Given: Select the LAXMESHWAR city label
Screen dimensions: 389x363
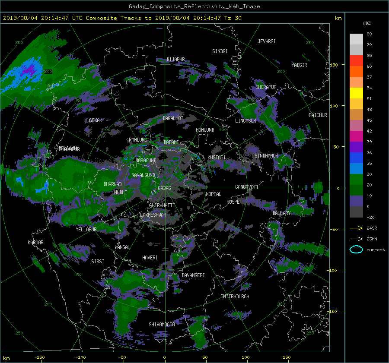Looking at the screenshot, I should [153, 215].
